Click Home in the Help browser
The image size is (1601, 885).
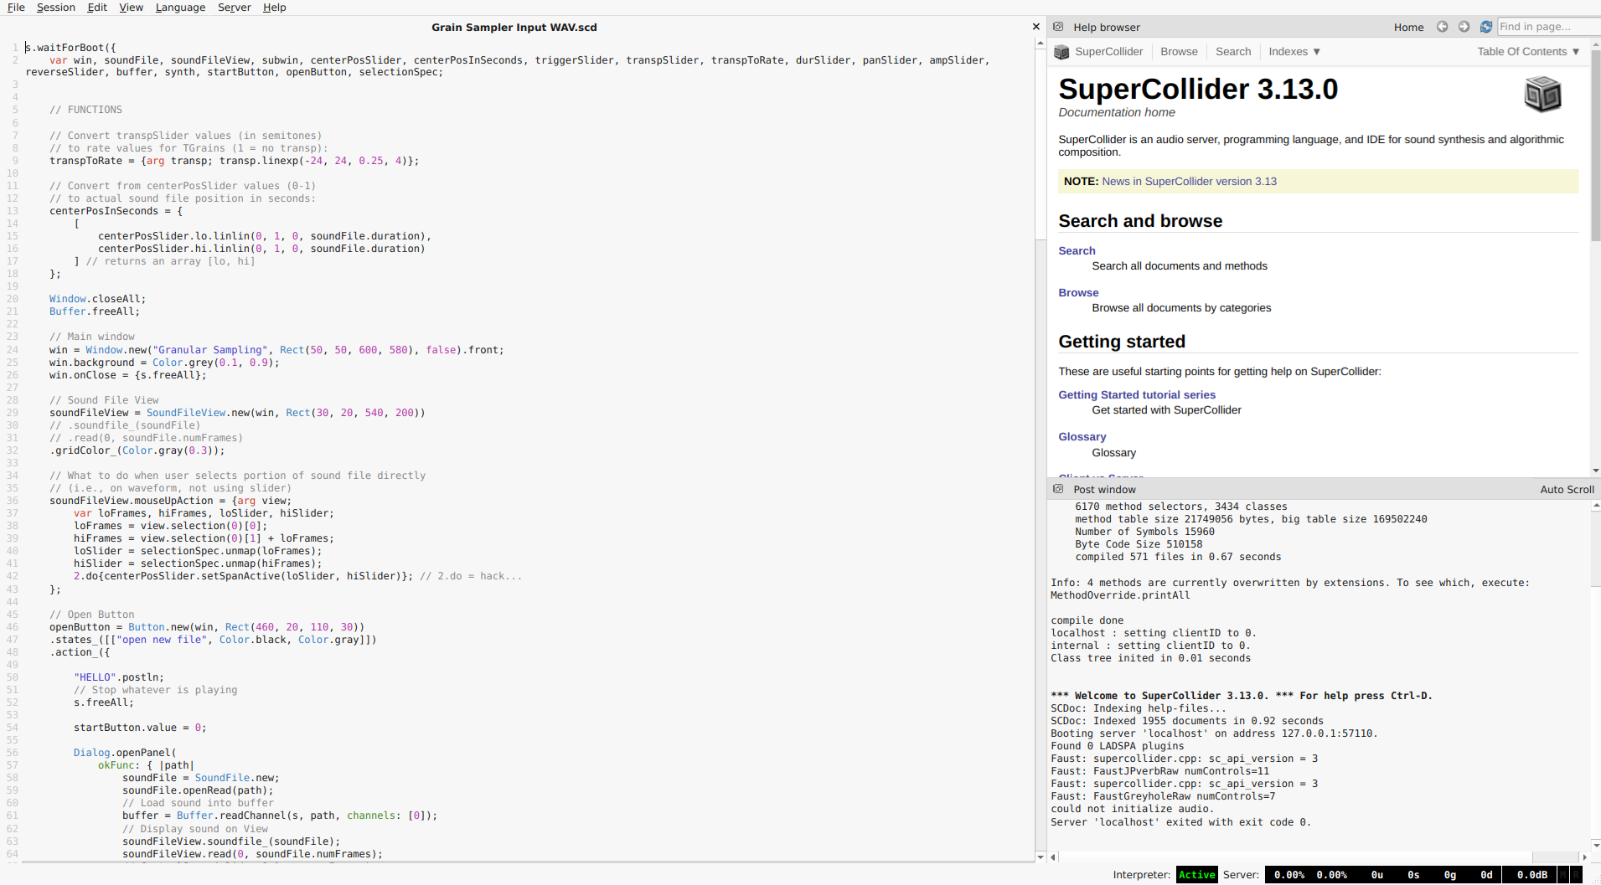(1408, 28)
